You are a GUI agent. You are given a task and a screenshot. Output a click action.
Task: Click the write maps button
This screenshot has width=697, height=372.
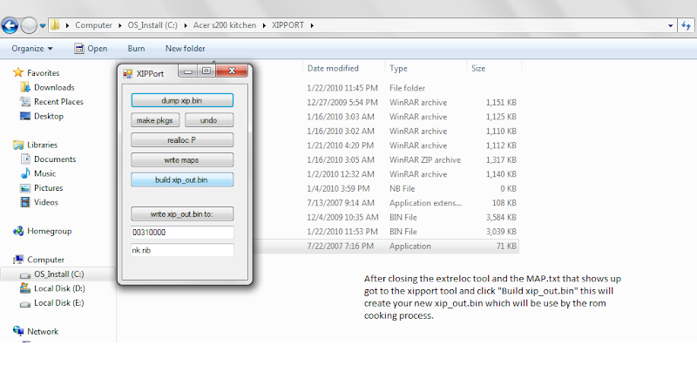point(182,160)
